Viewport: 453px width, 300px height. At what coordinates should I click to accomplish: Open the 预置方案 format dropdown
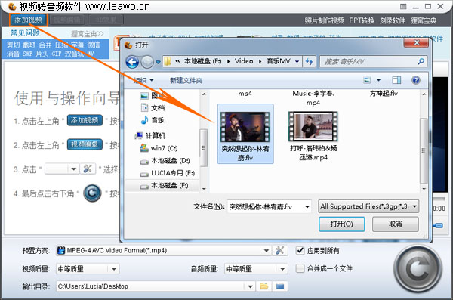pyautogui.click(x=266, y=251)
